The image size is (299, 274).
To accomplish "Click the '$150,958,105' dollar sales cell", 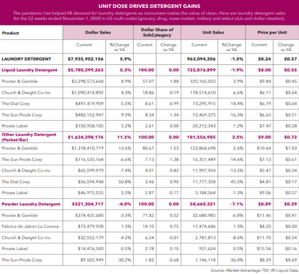I will 89,126.
